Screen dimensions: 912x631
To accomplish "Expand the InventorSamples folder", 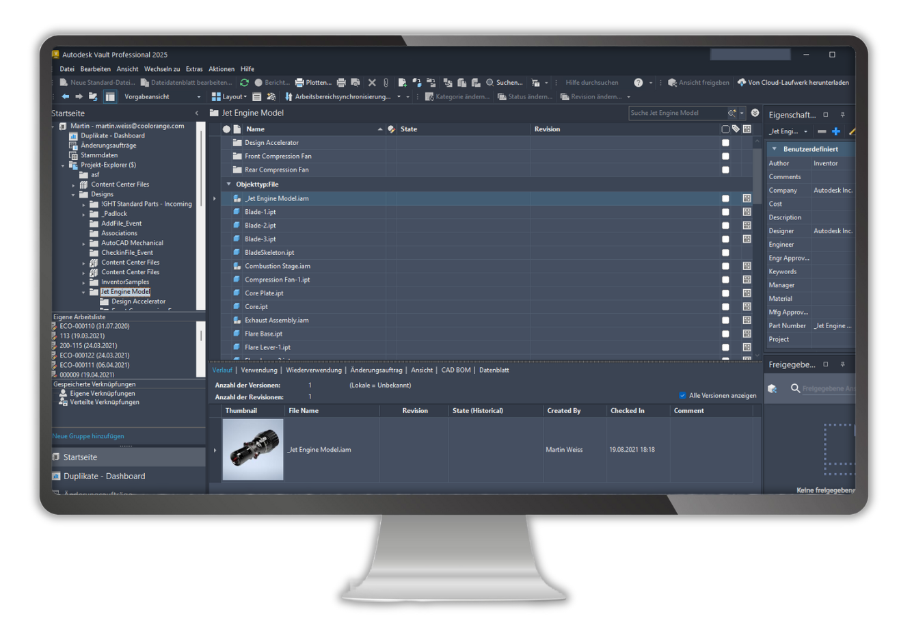I will point(83,282).
